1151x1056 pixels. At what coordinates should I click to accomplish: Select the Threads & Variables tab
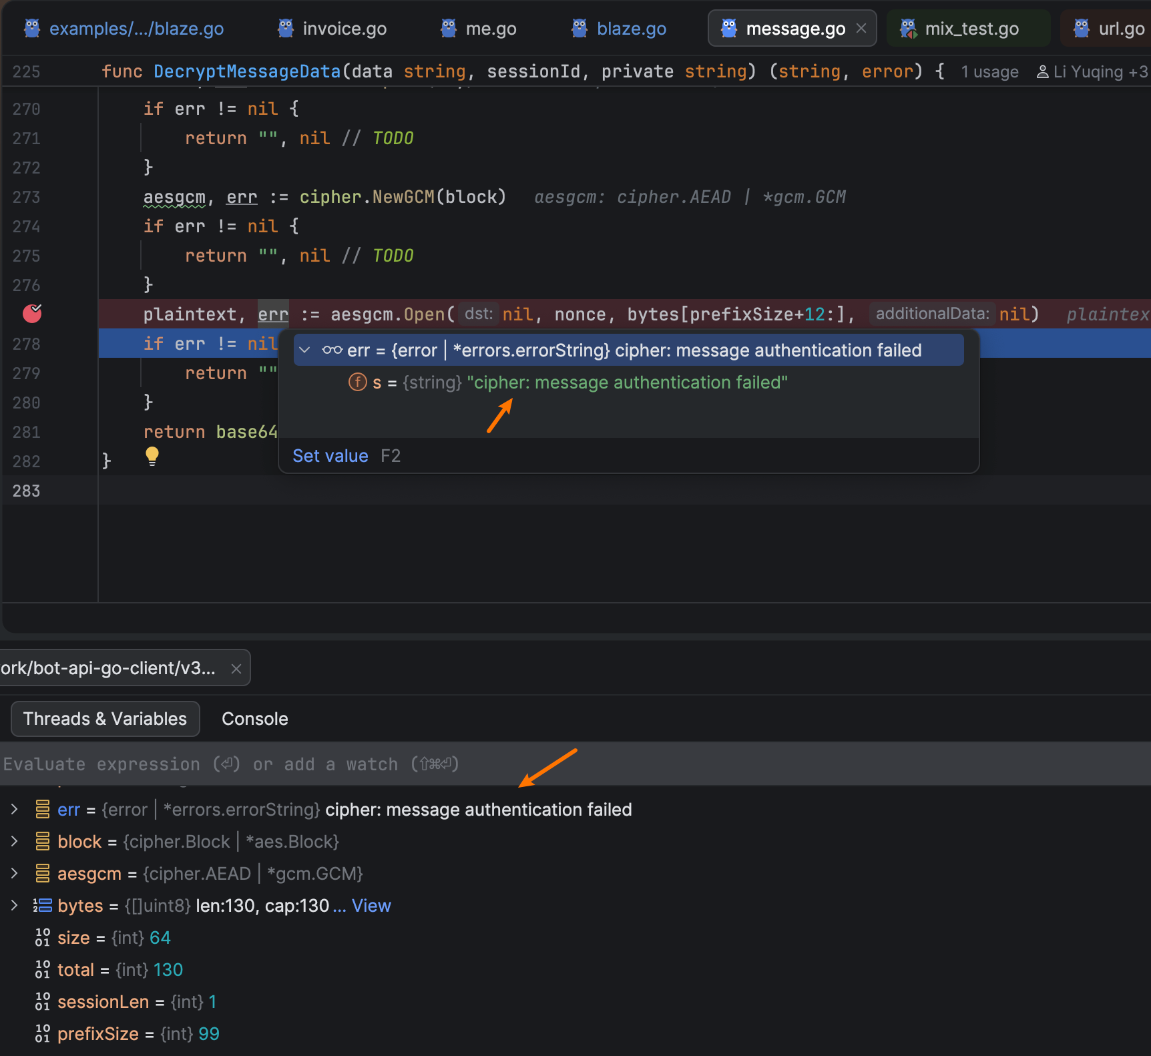pyautogui.click(x=105, y=719)
